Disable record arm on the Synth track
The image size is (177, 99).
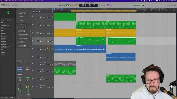click(x=44, y=42)
